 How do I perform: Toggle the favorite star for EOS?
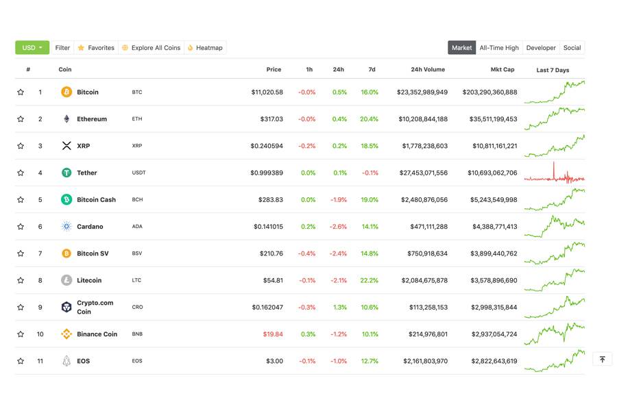[x=21, y=361]
